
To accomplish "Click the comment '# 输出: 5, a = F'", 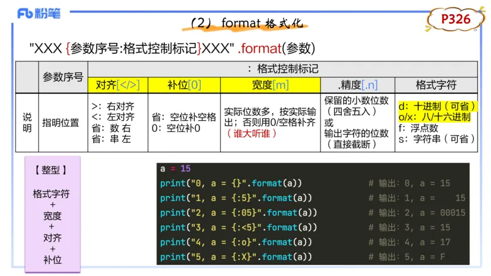I will [x=407, y=256].
